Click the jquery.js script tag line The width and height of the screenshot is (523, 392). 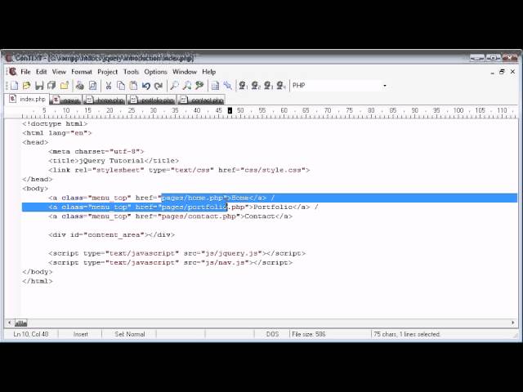coord(177,253)
